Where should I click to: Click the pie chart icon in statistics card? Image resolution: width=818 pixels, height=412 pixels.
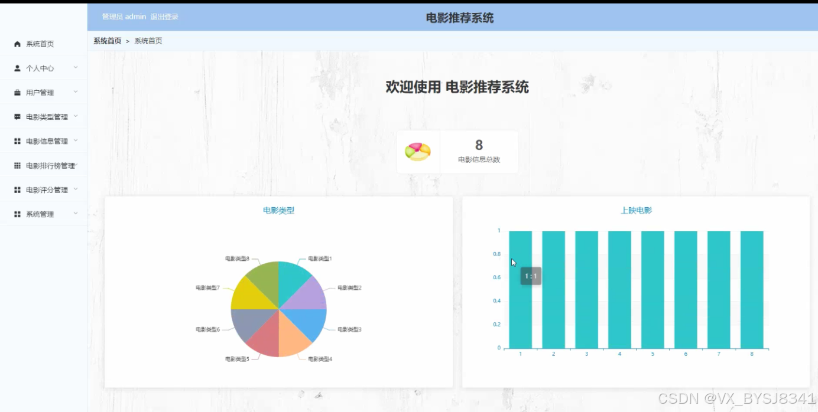coord(418,152)
